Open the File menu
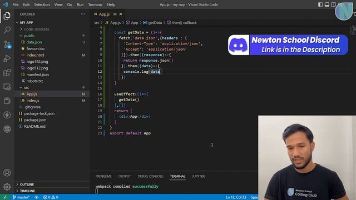 [x=16, y=4]
